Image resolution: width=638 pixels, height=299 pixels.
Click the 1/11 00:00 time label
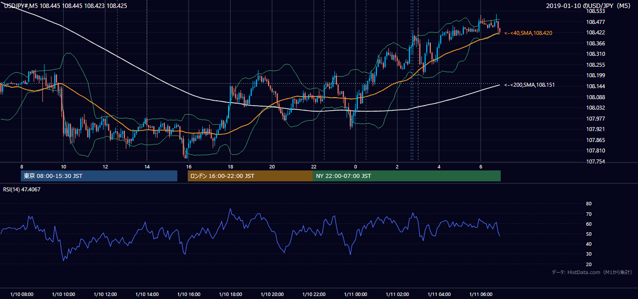coord(355,295)
